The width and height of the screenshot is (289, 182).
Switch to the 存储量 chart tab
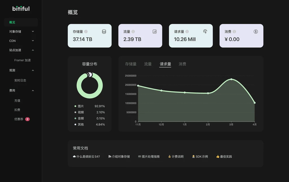[131, 64]
